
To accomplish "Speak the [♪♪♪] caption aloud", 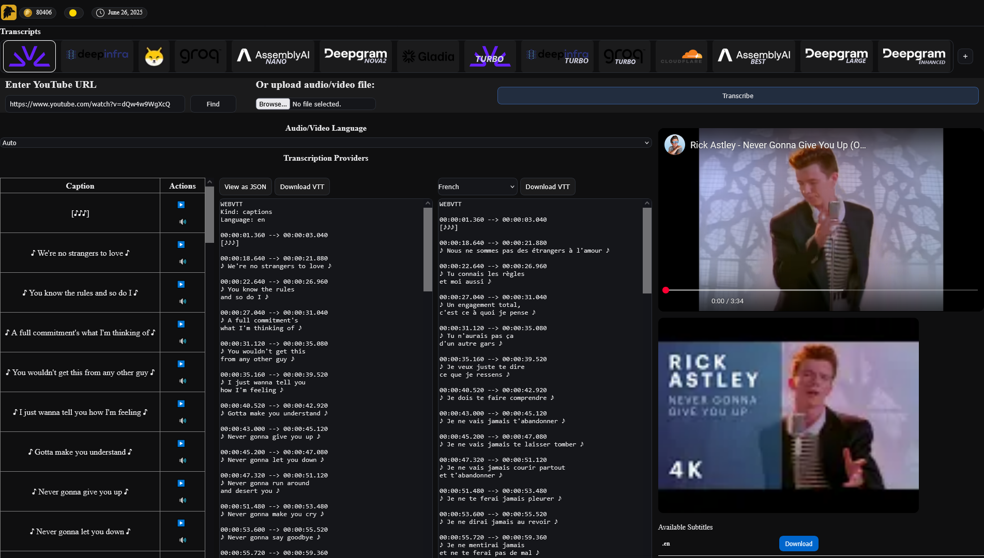I will coord(183,222).
